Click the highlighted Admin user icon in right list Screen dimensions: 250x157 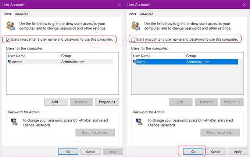[134, 62]
